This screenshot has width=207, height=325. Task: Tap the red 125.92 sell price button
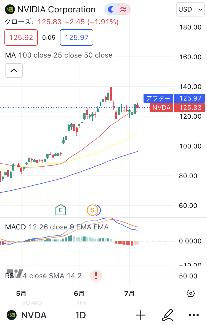point(21,37)
